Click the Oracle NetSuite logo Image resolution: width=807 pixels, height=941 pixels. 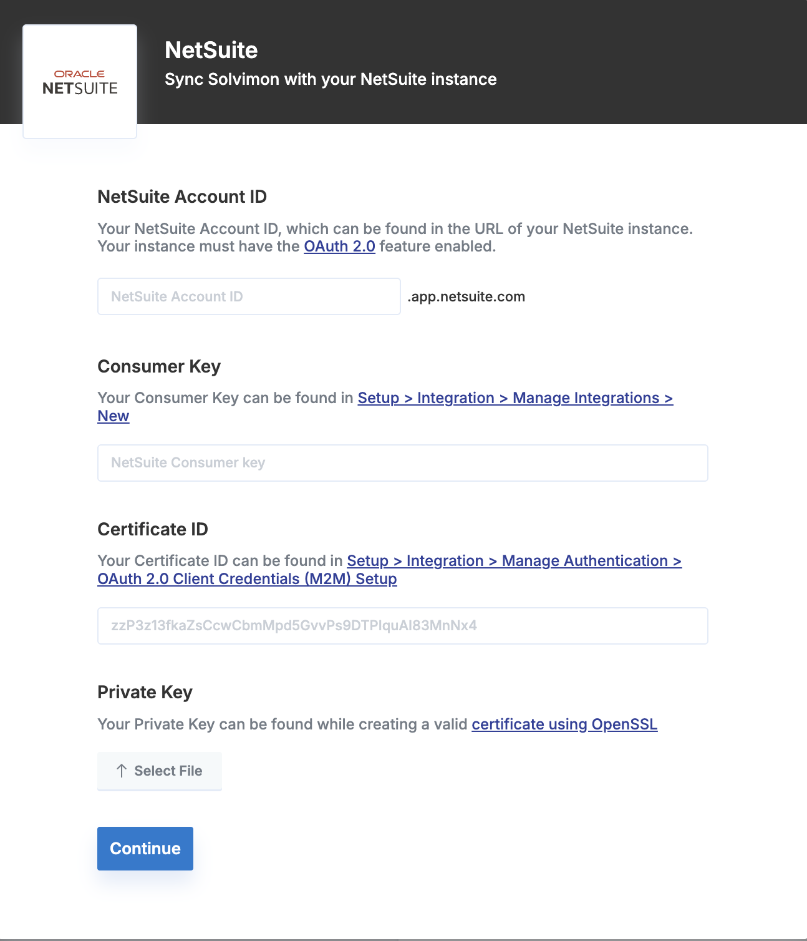pos(80,82)
